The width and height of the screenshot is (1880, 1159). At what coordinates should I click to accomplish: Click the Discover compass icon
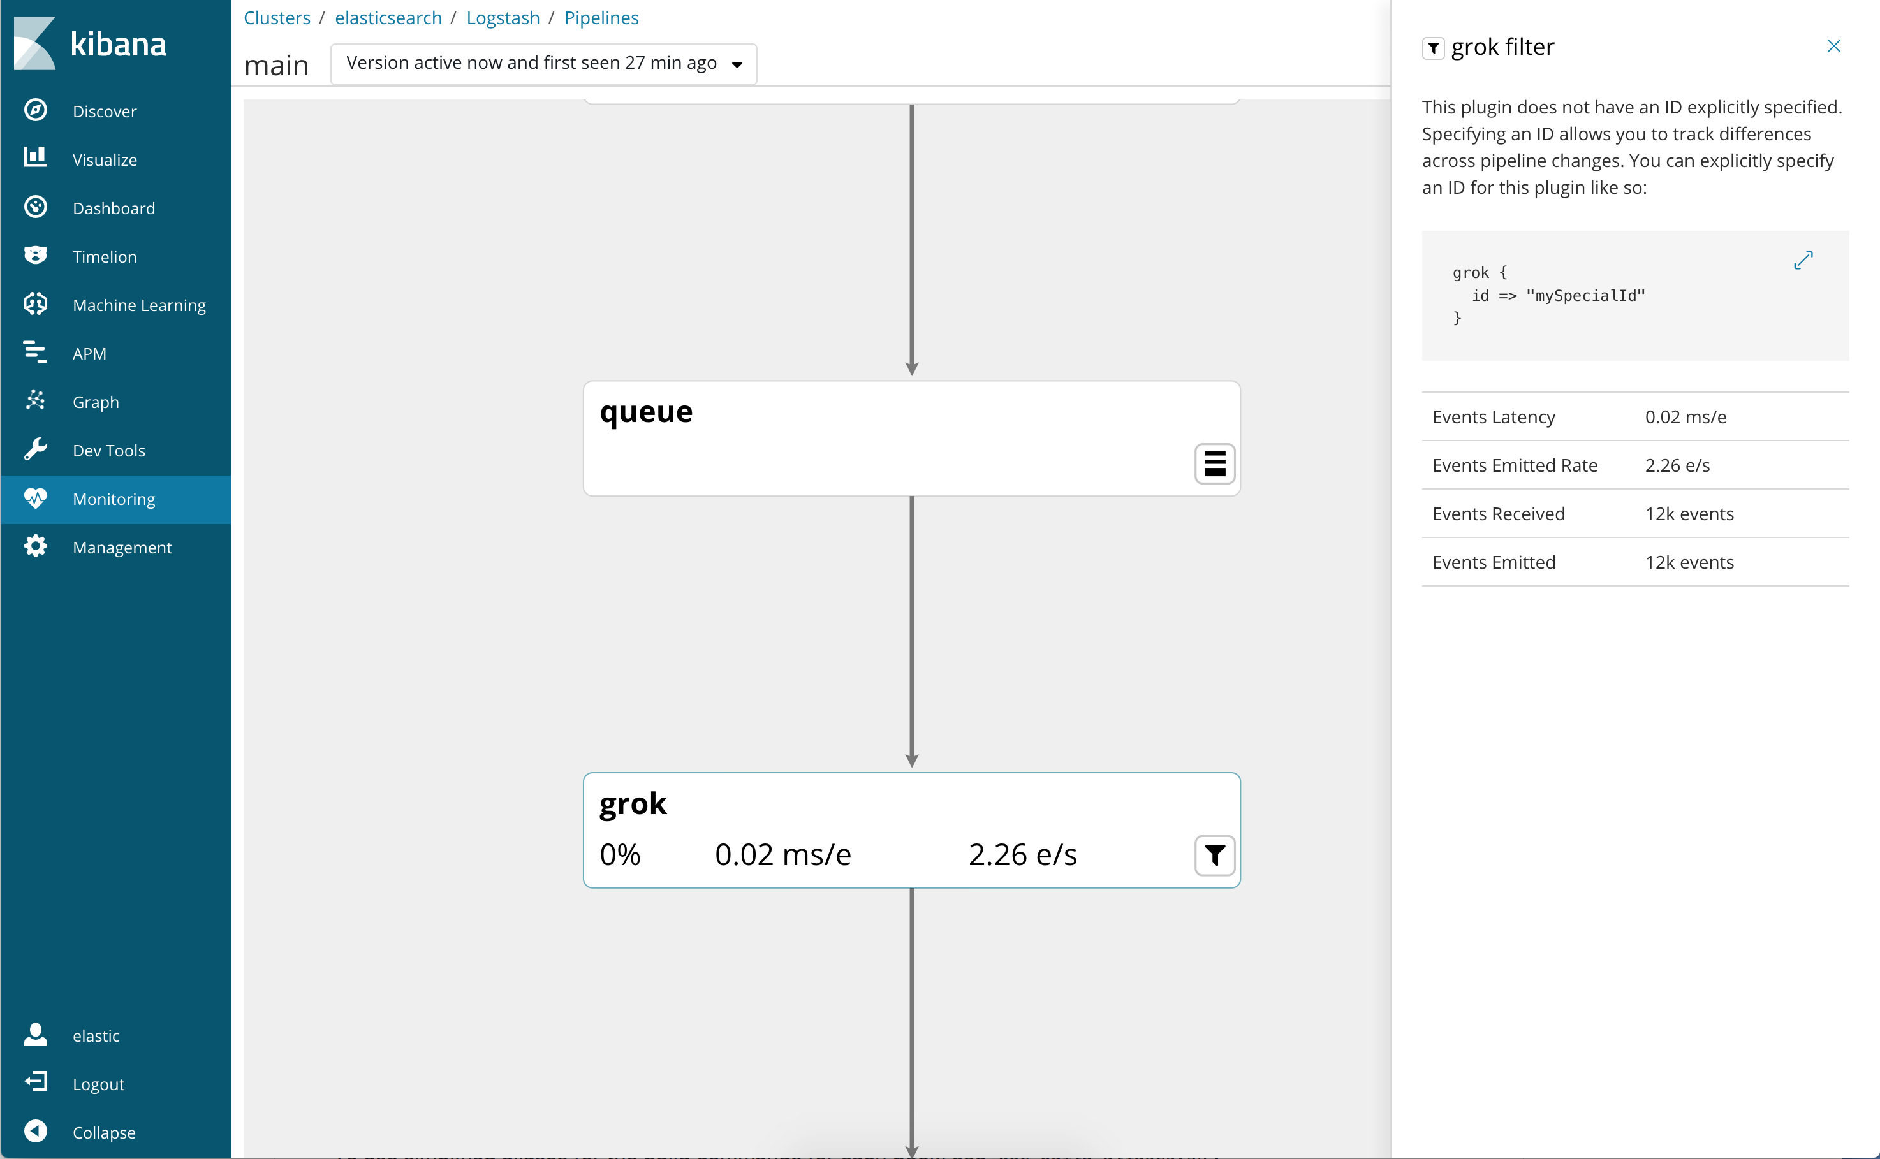click(x=35, y=110)
